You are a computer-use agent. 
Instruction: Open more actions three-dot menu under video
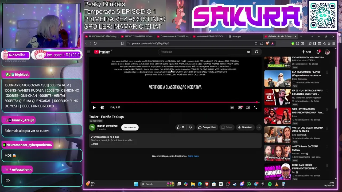259,127
